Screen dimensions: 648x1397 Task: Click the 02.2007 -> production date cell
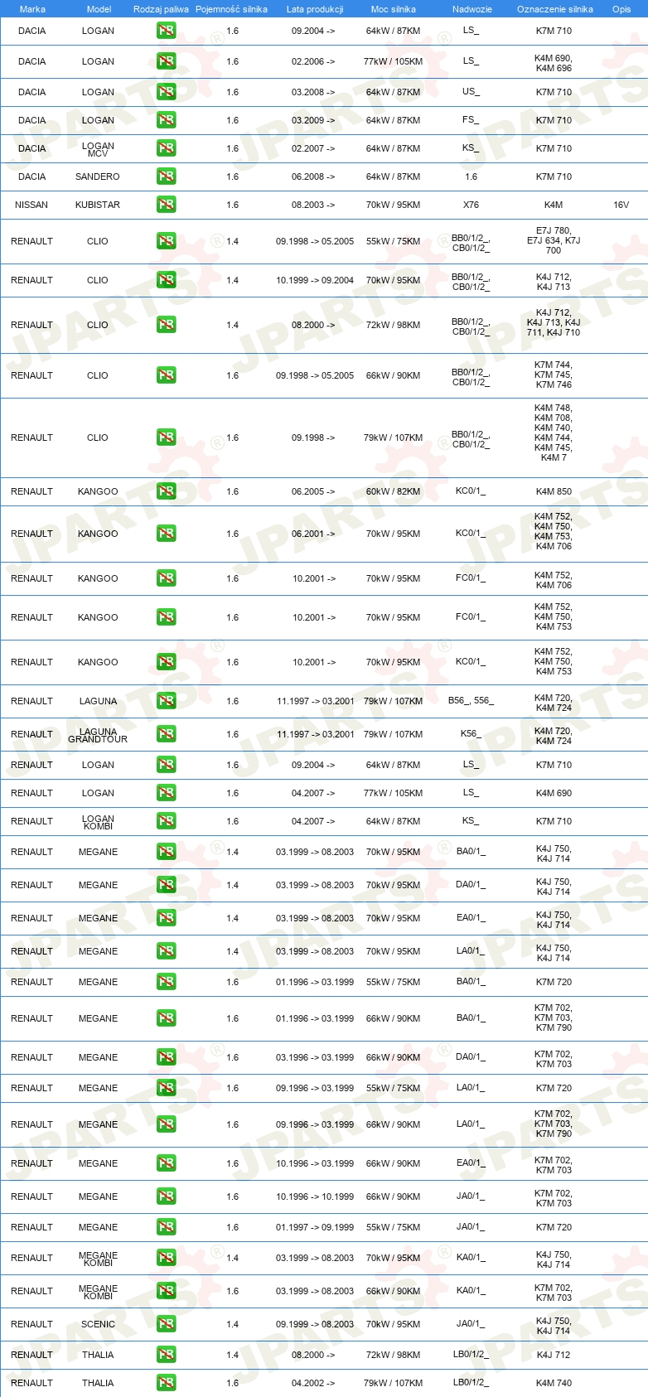point(313,148)
